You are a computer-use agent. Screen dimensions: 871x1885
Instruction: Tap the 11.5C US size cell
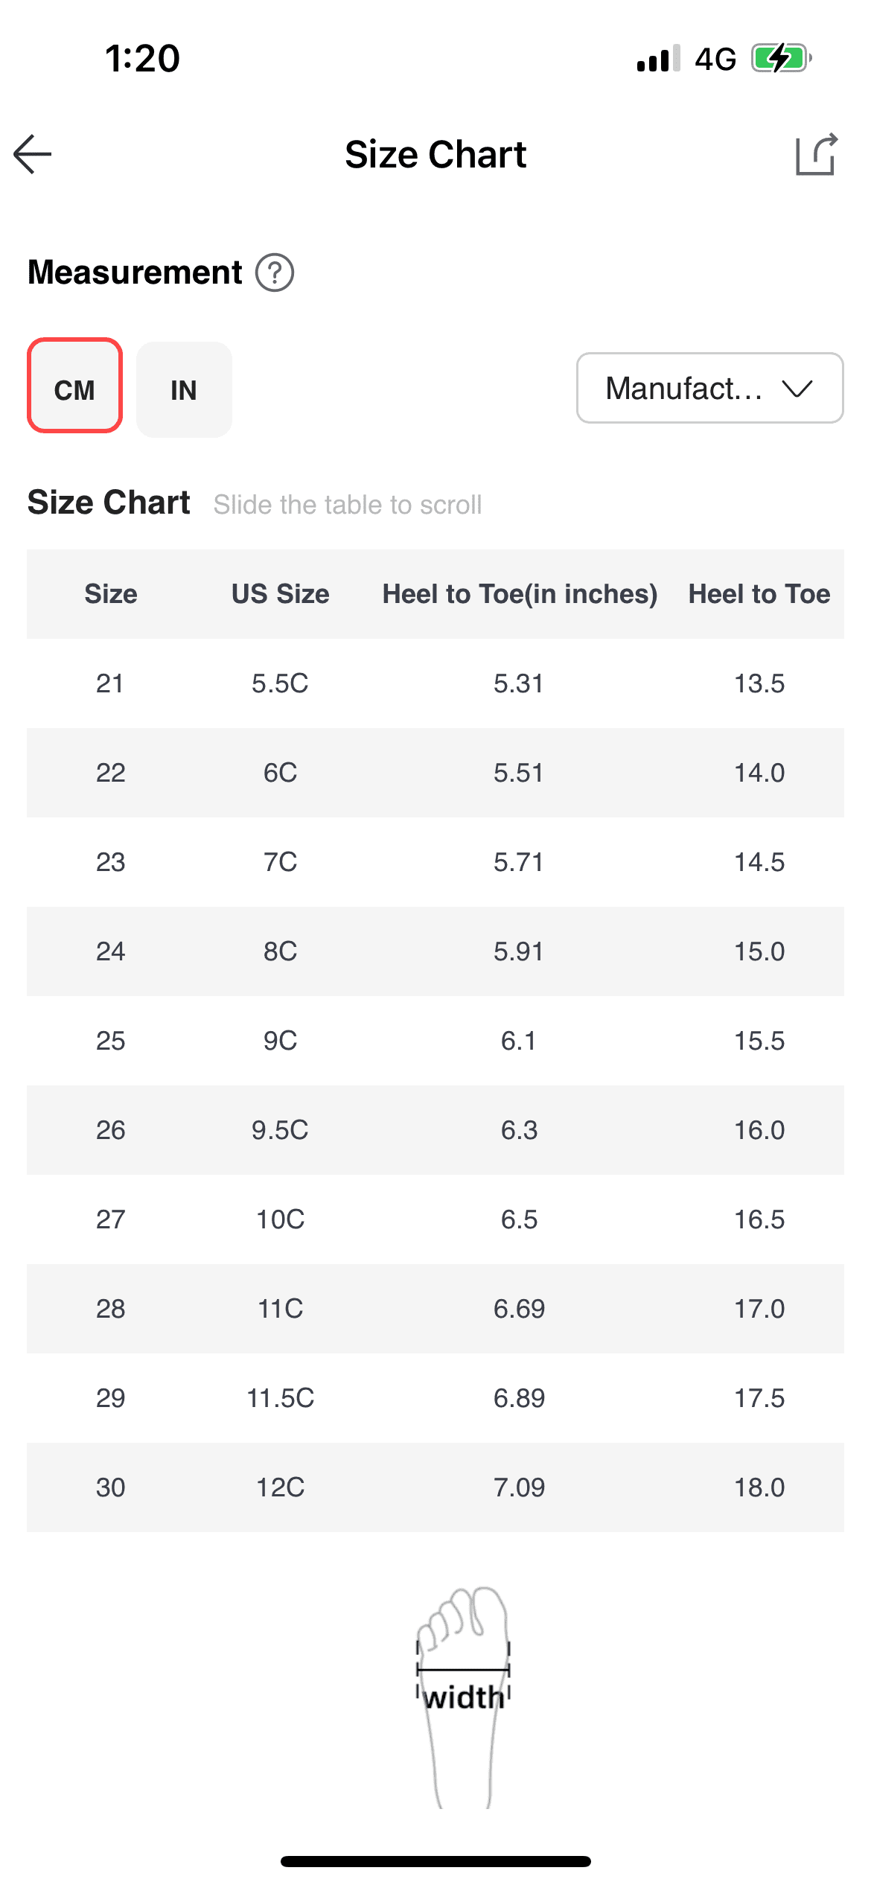(280, 1398)
